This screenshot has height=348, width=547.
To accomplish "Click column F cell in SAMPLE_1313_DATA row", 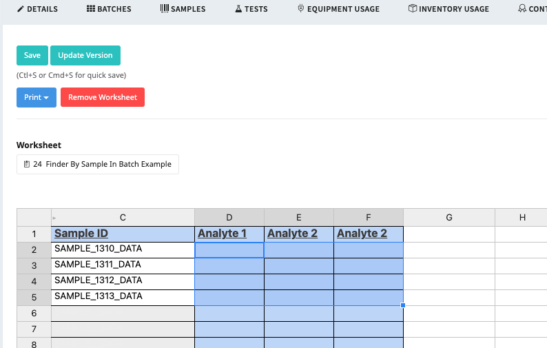I will pos(369,298).
